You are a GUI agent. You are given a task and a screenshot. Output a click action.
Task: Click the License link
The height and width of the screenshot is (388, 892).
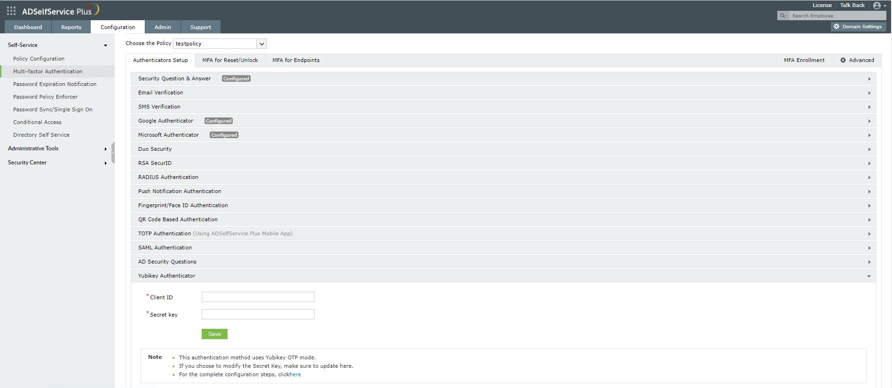pos(822,6)
